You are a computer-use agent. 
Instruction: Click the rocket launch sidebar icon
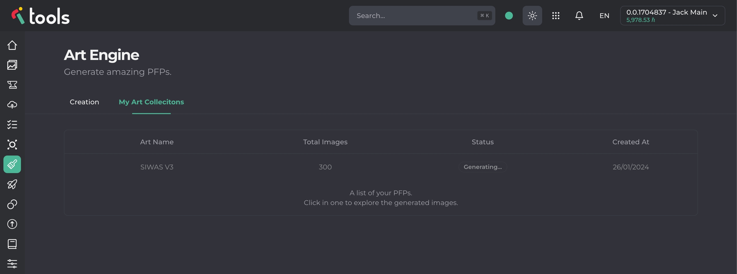(x=12, y=184)
